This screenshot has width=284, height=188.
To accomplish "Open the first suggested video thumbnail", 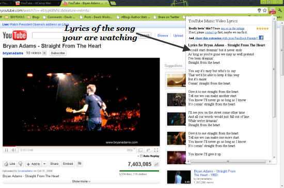I will click(176, 80).
